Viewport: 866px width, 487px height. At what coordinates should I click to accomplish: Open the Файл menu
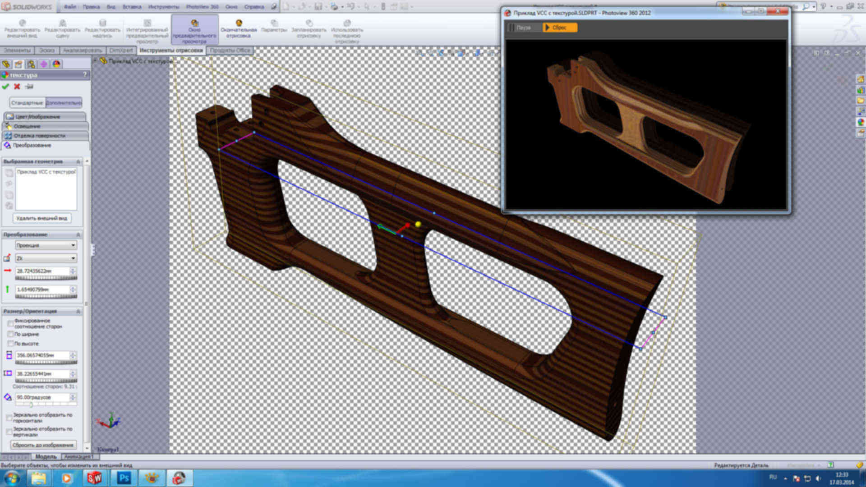click(70, 7)
